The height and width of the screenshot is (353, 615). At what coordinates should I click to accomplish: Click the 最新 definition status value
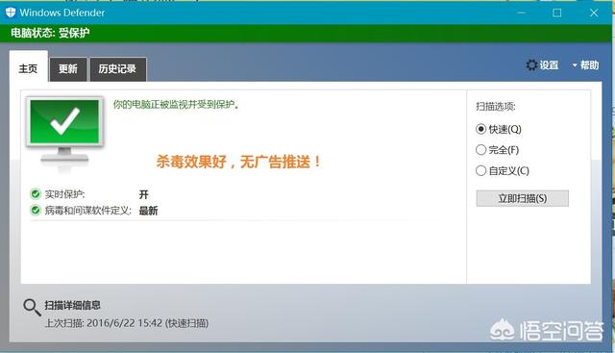click(148, 211)
